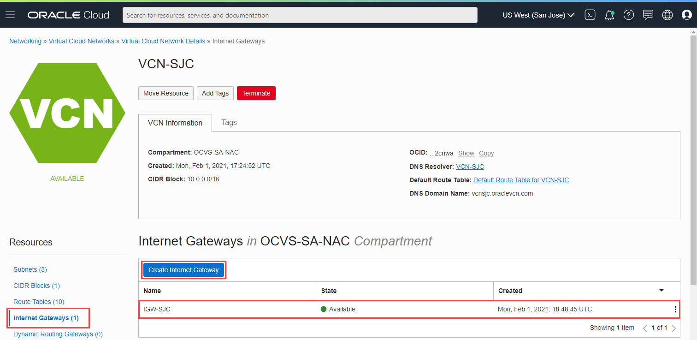The width and height of the screenshot is (697, 340).
Task: Open Dynamic Routing Gateways (0) in Resources
Action: (x=58, y=334)
